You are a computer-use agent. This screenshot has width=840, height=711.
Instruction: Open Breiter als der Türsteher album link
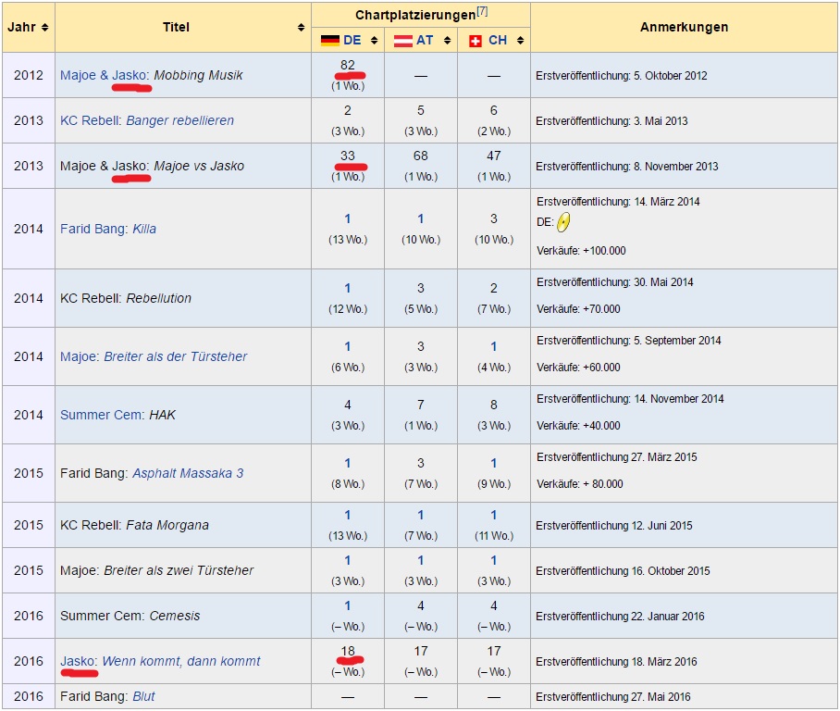coord(176,356)
